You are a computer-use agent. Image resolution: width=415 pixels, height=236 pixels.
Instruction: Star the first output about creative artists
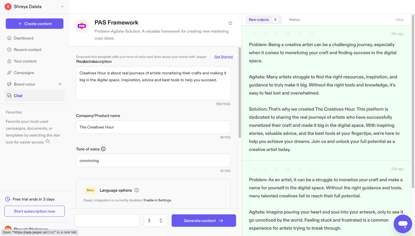(254, 34)
